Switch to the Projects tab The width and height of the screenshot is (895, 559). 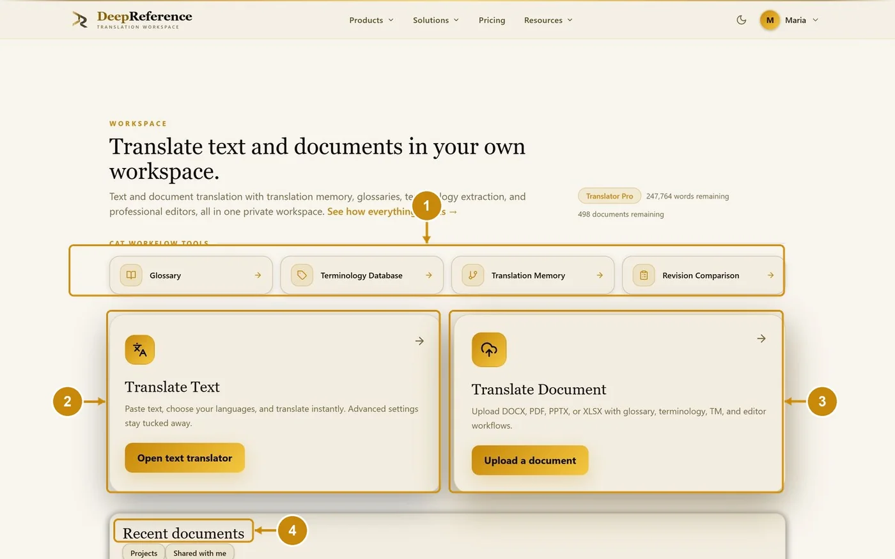(x=144, y=553)
